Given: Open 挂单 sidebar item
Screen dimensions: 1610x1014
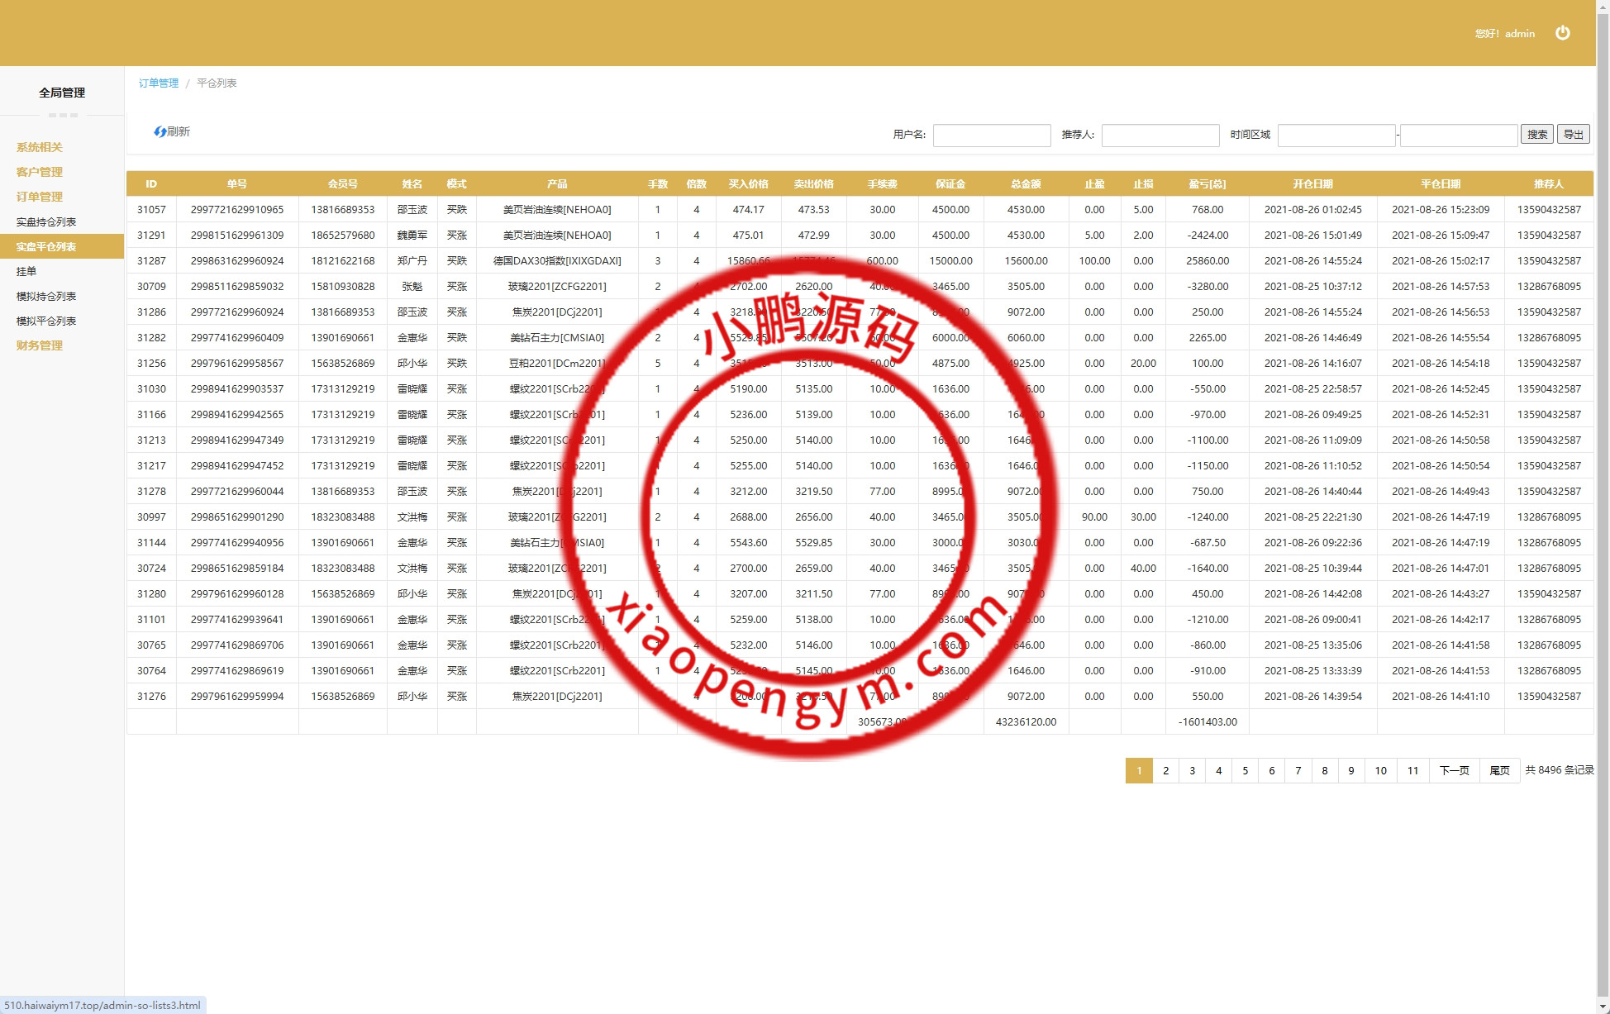Looking at the screenshot, I should coord(26,271).
